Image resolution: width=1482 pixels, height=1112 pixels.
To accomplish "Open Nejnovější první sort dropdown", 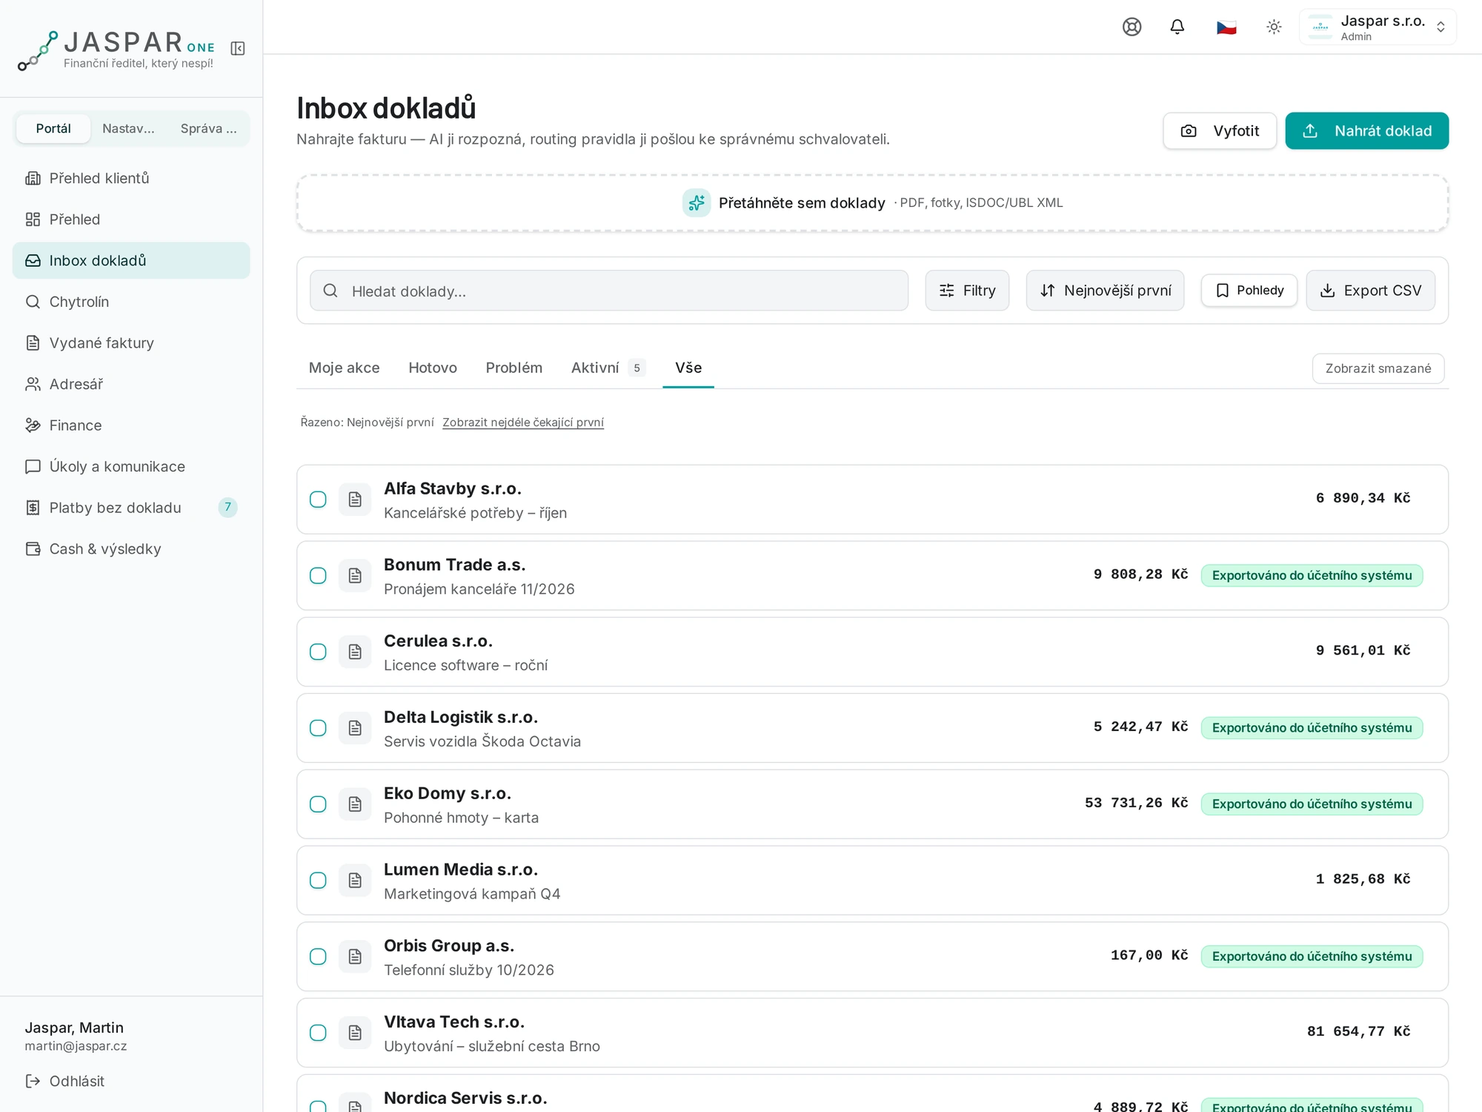I will click(1105, 291).
